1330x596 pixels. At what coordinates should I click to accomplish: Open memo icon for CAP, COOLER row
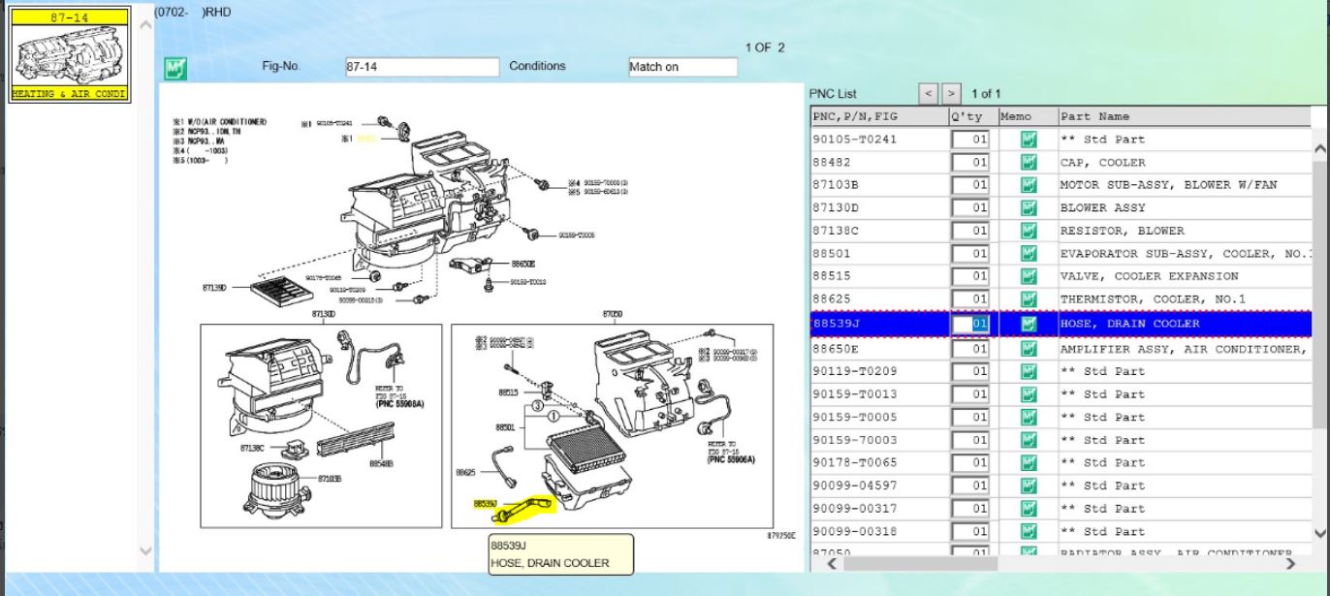[1029, 163]
